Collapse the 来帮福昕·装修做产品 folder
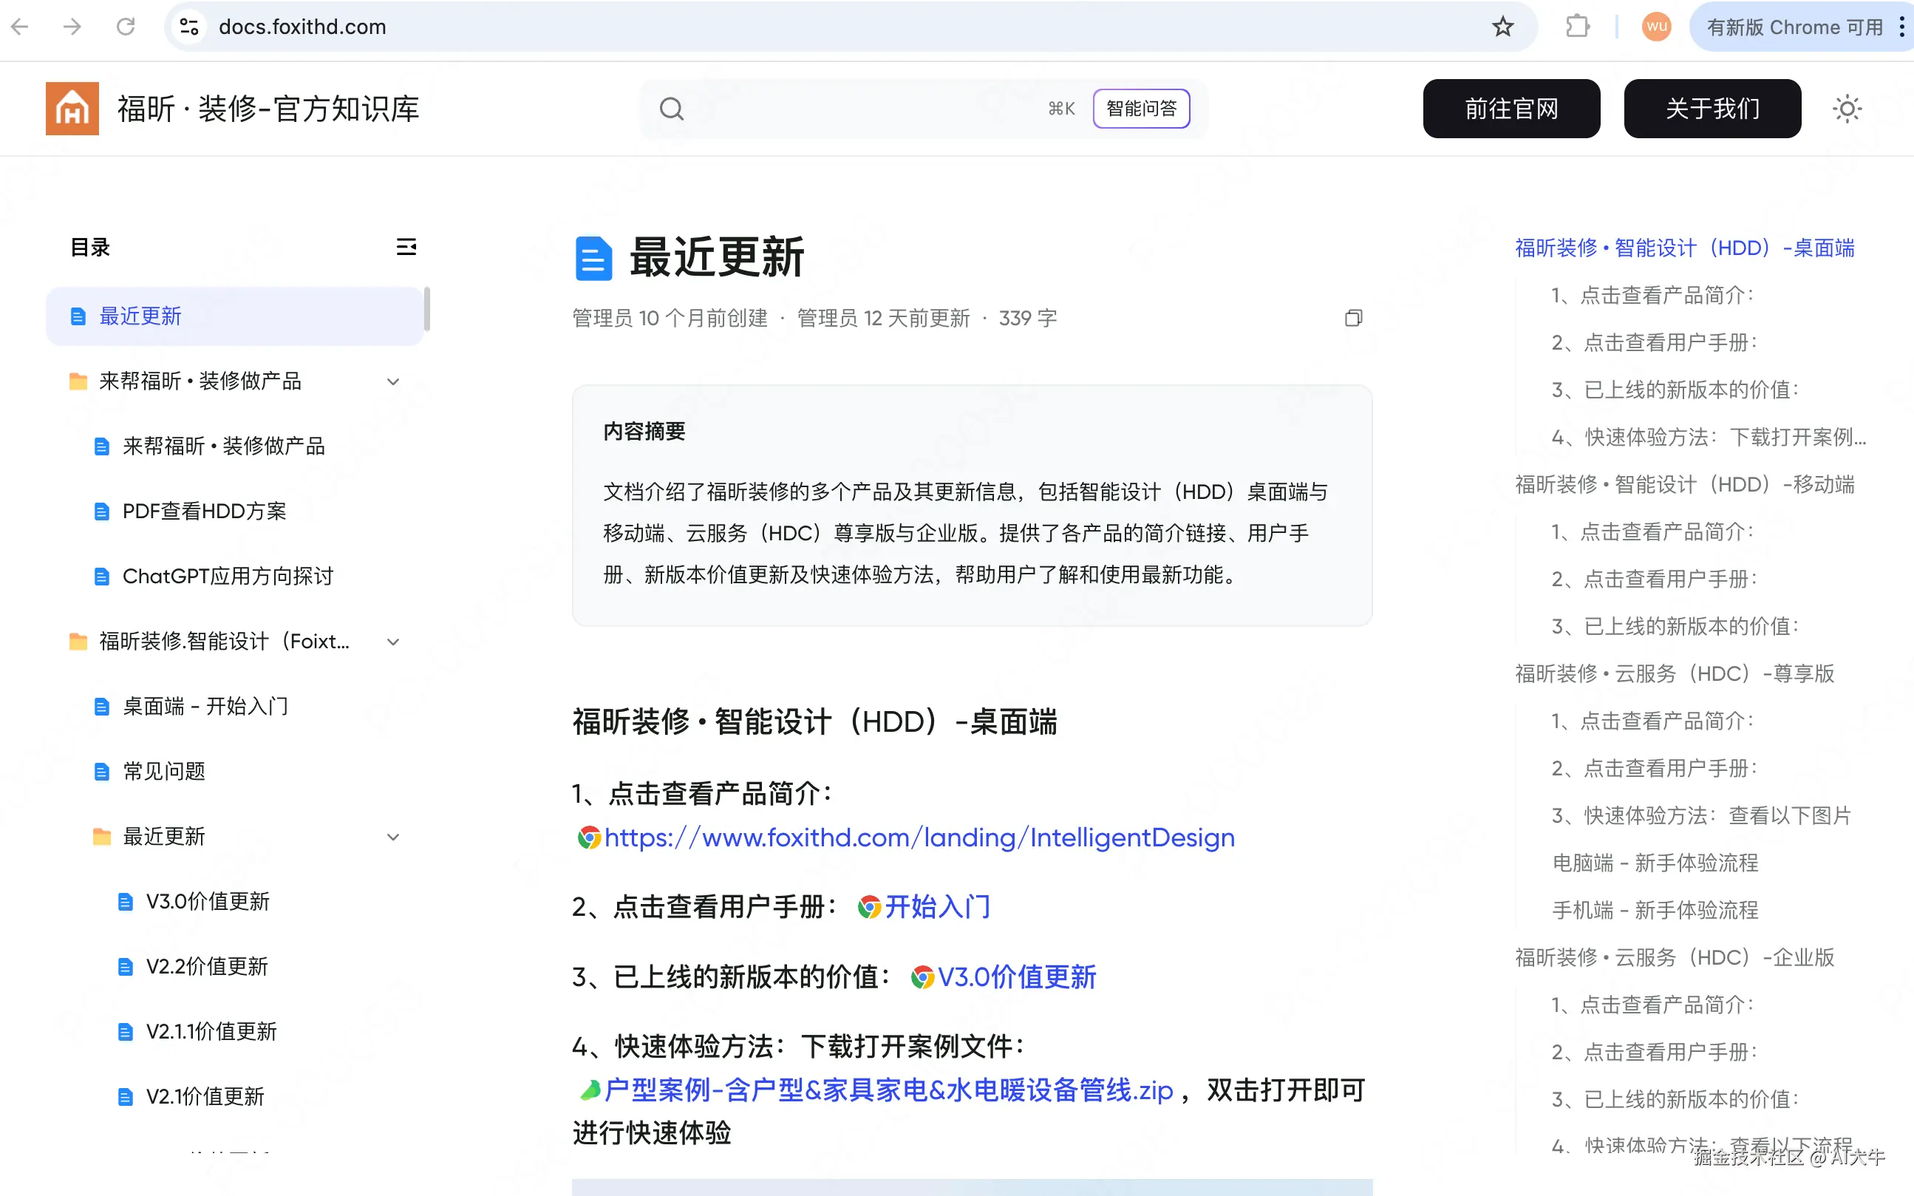Screen dimensions: 1914x1196 pyautogui.click(x=393, y=381)
